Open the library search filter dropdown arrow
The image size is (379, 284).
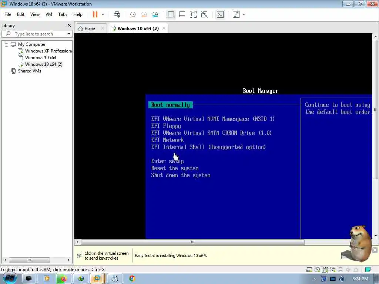(69, 34)
